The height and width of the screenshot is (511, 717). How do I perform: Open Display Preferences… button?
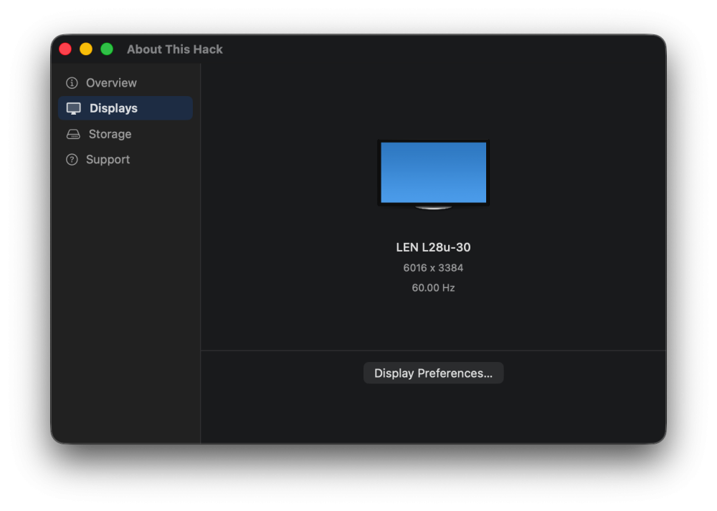coord(433,373)
